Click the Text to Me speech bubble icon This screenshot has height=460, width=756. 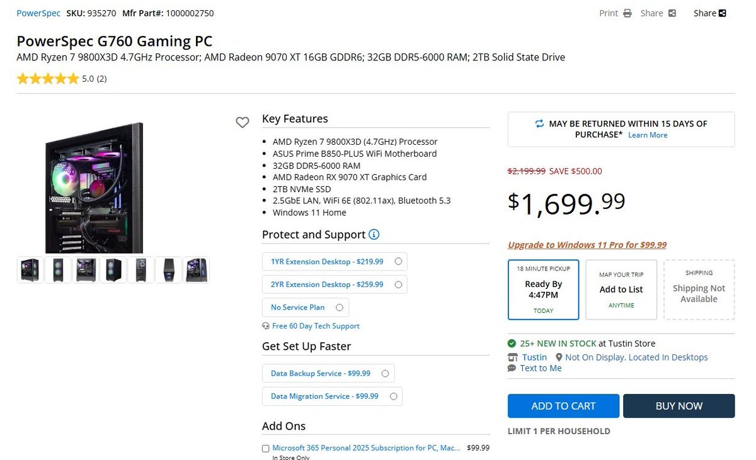pyautogui.click(x=512, y=368)
